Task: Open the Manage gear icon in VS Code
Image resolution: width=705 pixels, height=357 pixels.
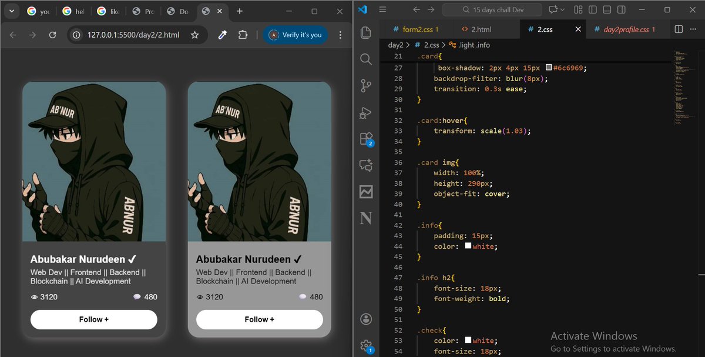Action: click(x=366, y=346)
